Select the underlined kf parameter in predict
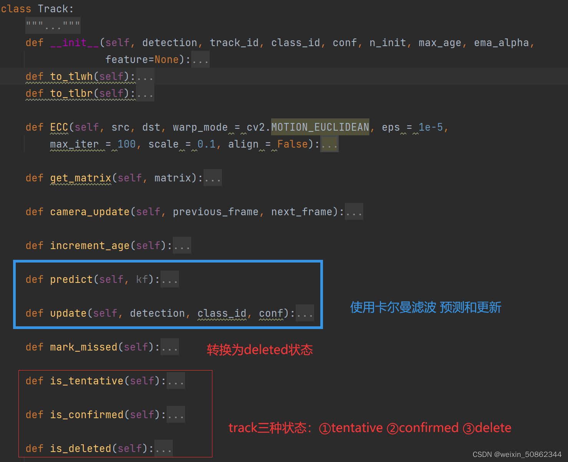The height and width of the screenshot is (462, 568). click(142, 279)
